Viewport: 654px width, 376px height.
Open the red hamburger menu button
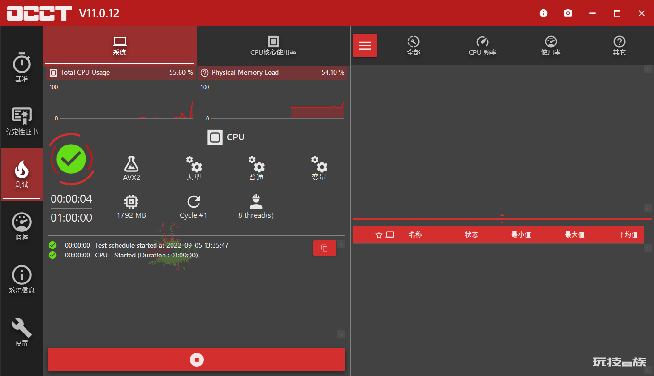tap(365, 45)
